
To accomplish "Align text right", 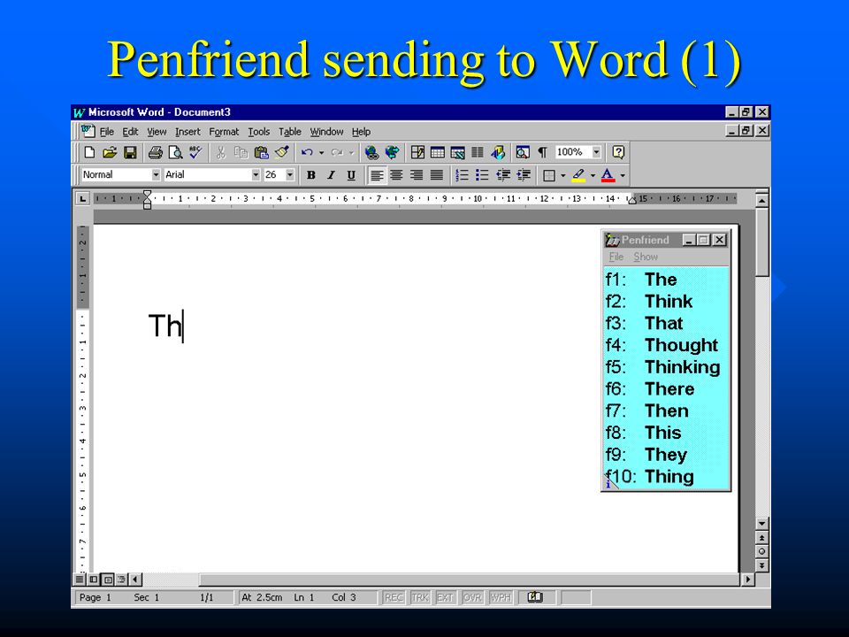I will click(417, 175).
